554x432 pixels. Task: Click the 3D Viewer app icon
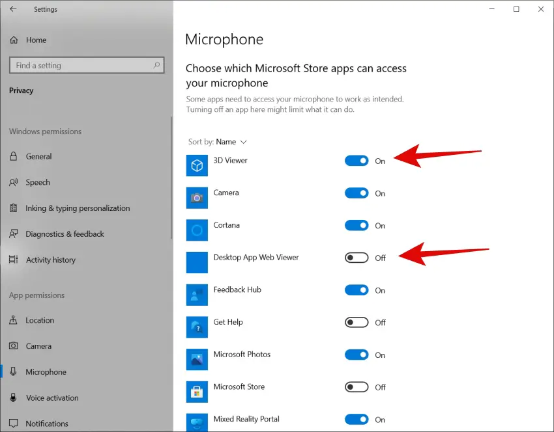[197, 165]
